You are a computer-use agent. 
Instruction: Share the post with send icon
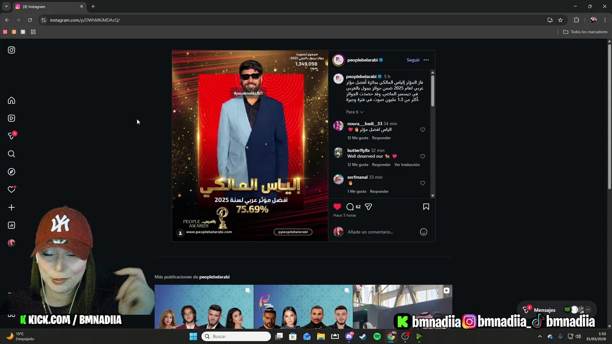coord(369,207)
